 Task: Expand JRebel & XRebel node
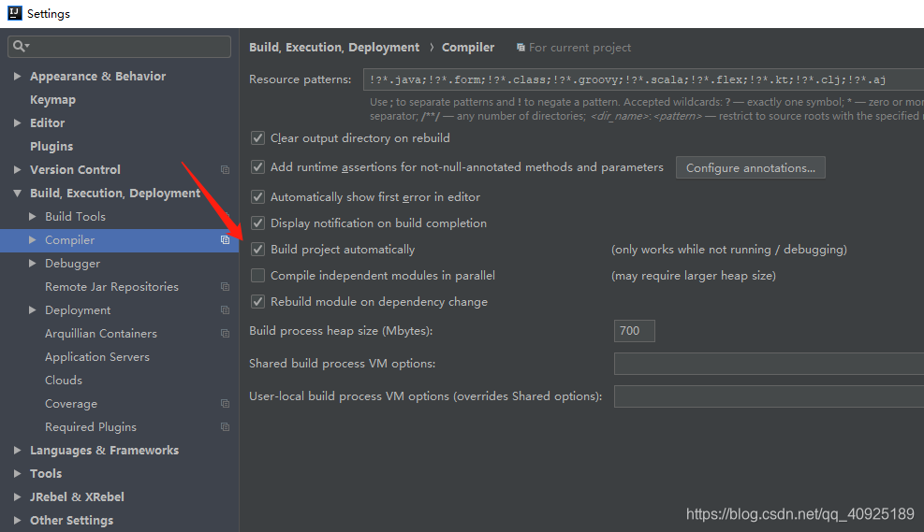(17, 496)
